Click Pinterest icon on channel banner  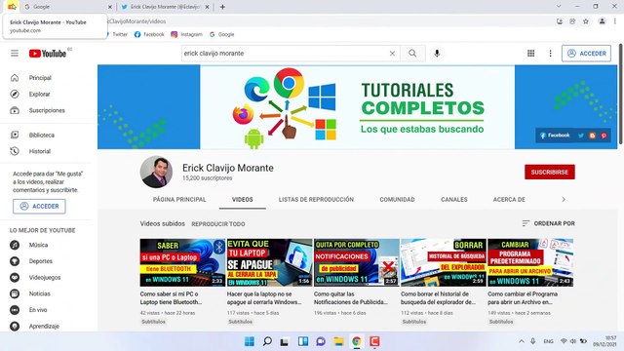(x=604, y=136)
